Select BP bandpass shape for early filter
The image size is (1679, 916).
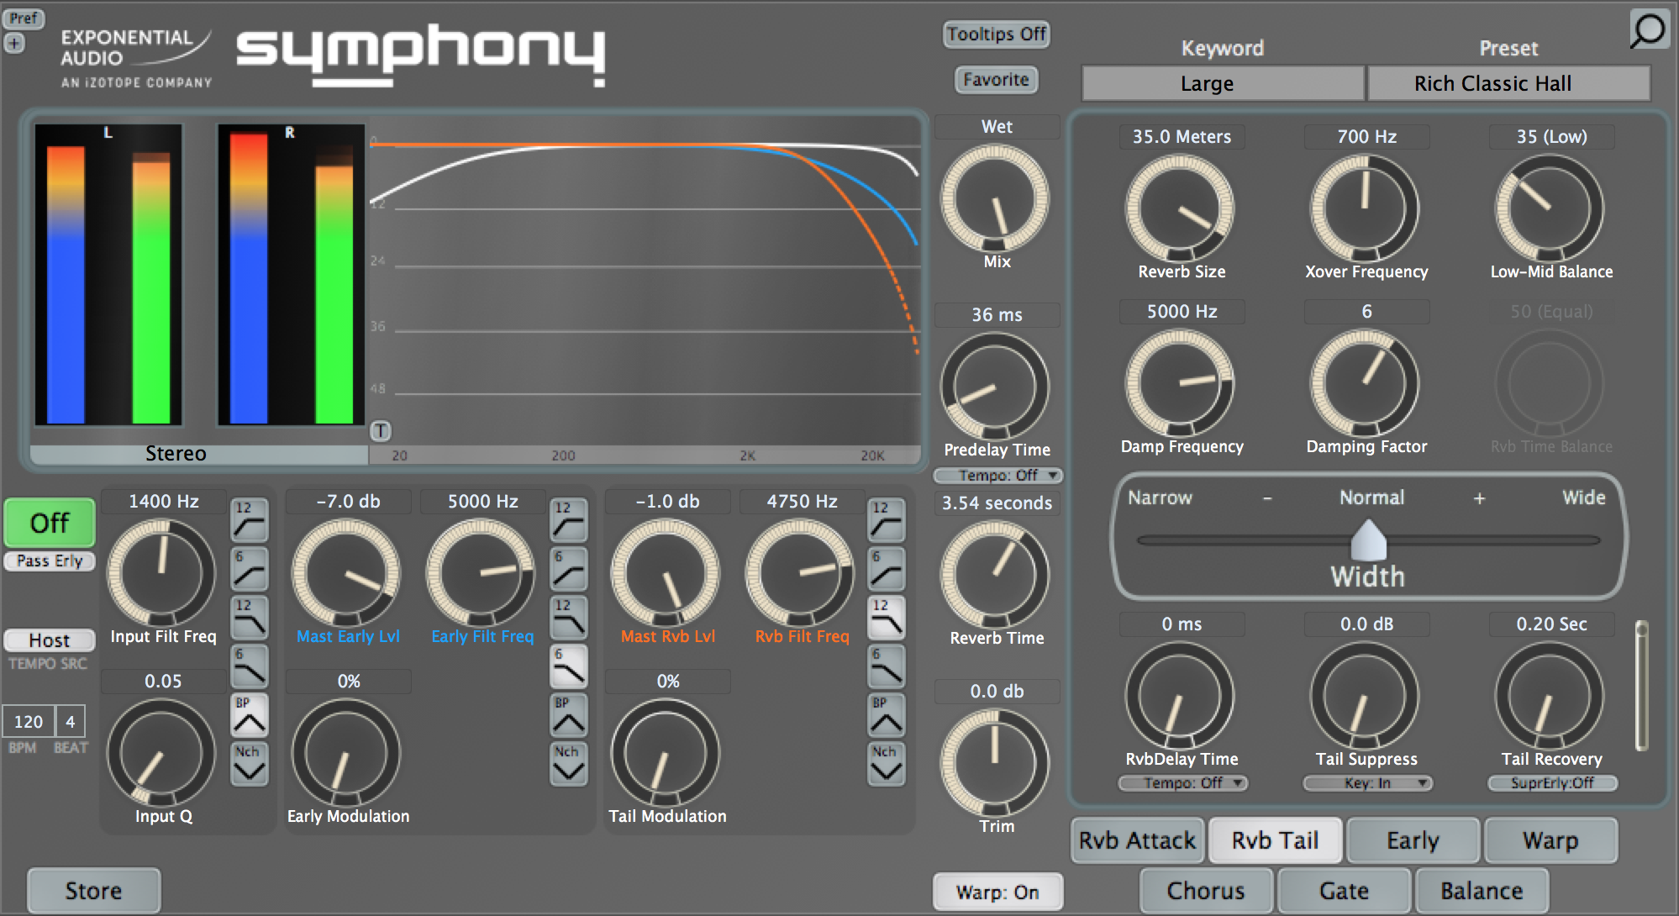(569, 715)
